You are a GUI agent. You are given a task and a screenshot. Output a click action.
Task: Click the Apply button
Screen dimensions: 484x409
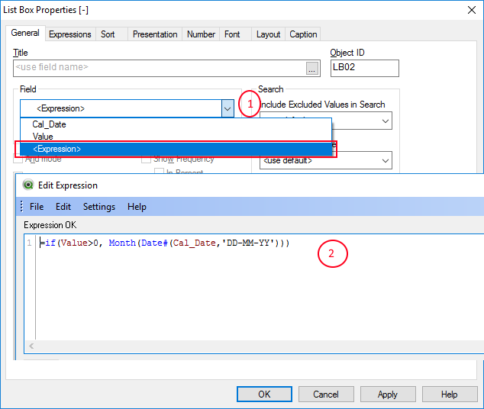coord(387,395)
